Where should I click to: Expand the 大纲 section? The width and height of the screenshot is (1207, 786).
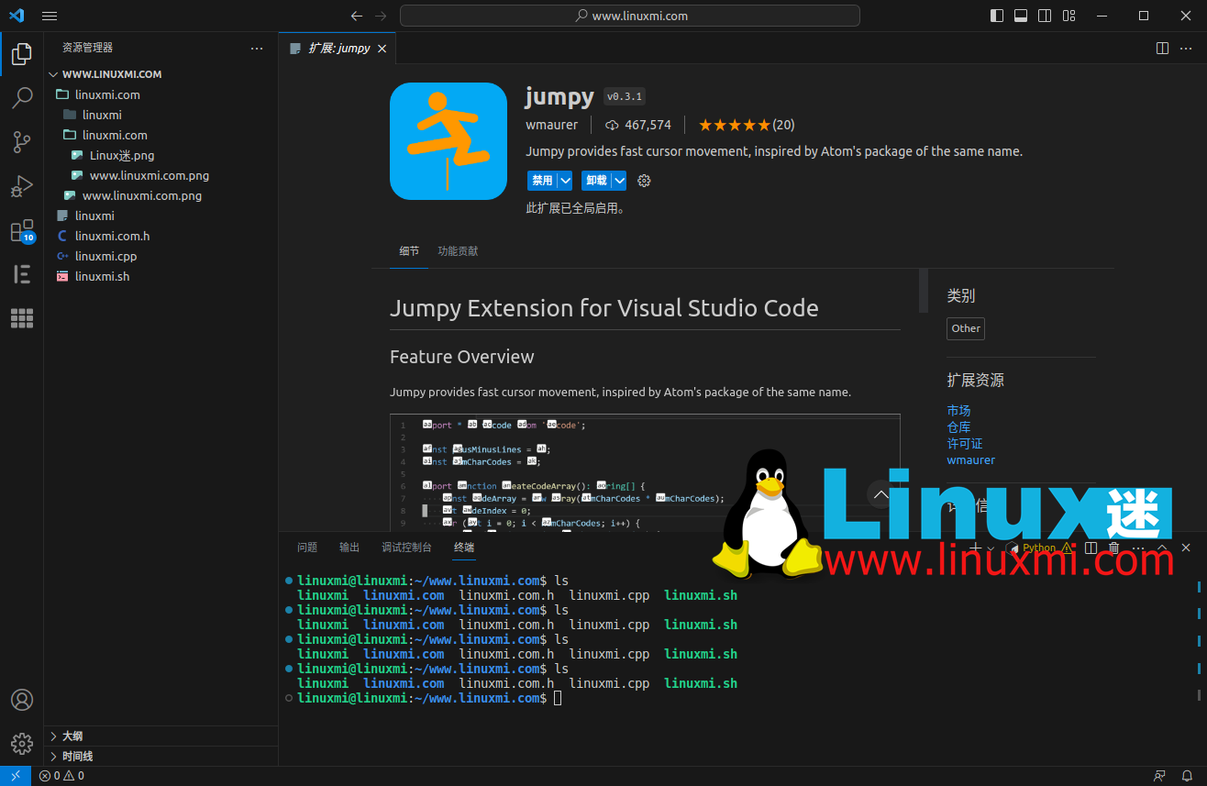tap(161, 736)
